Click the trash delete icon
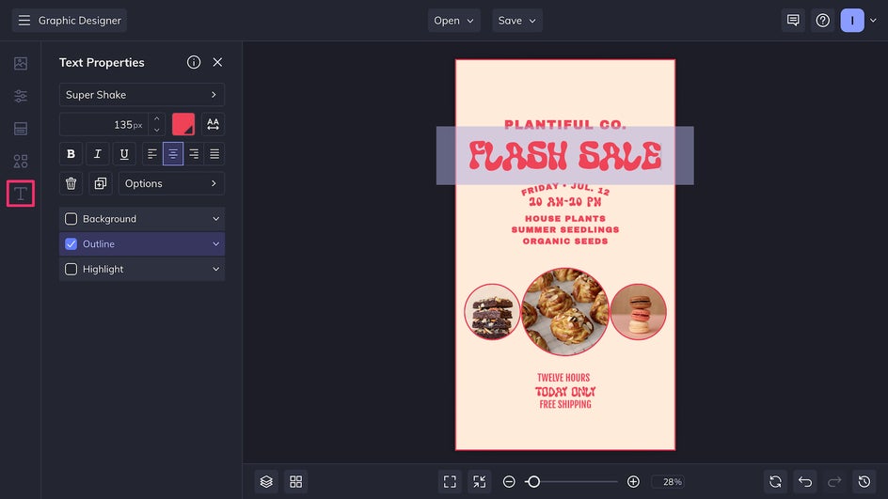The height and width of the screenshot is (499, 888). (71, 183)
